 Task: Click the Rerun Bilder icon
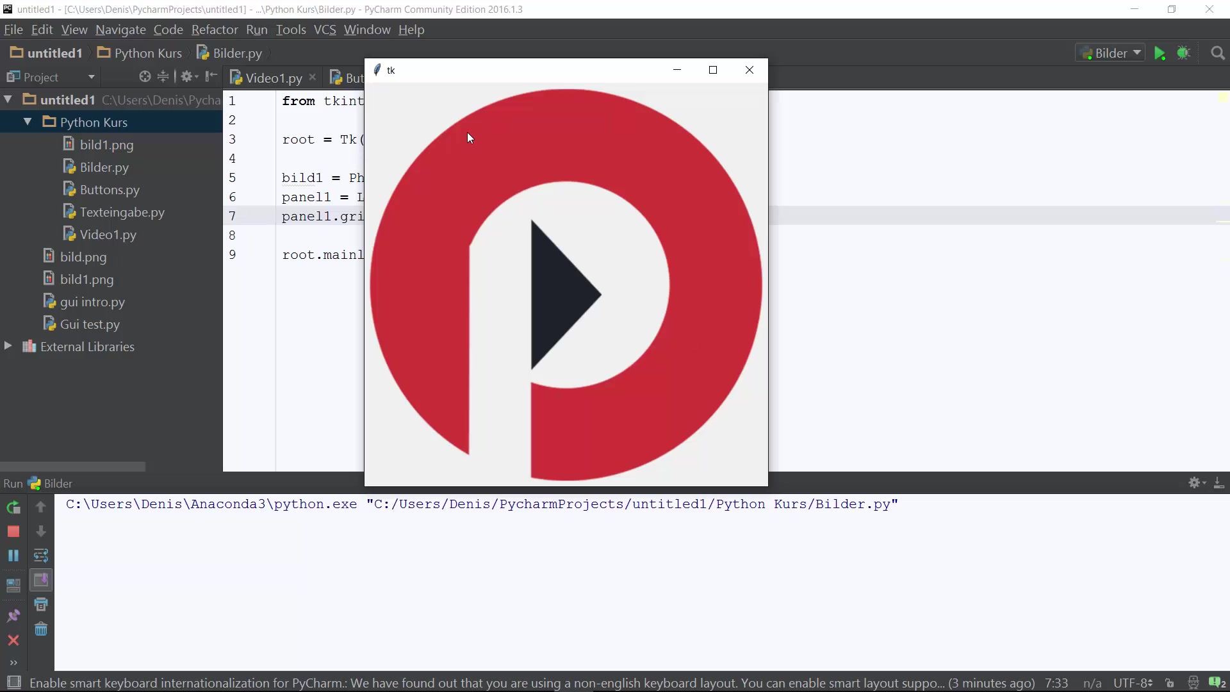tap(13, 507)
